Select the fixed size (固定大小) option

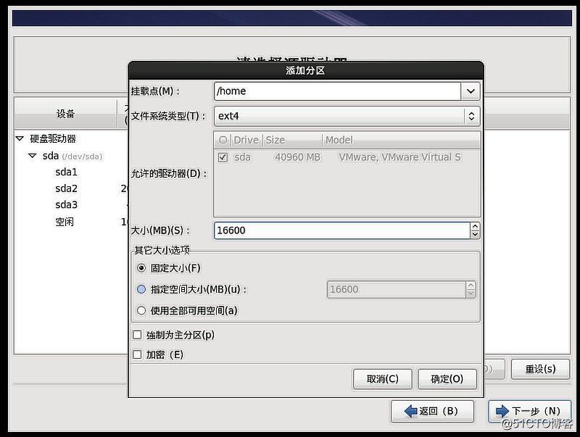point(141,268)
